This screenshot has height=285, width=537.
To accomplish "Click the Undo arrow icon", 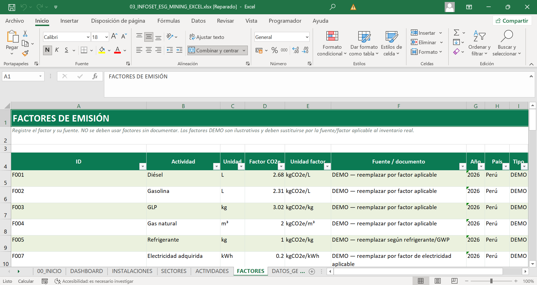I will [24, 7].
